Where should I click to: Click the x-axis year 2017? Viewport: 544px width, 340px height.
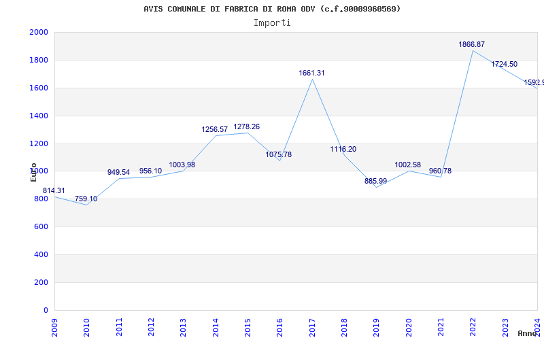coord(312,328)
